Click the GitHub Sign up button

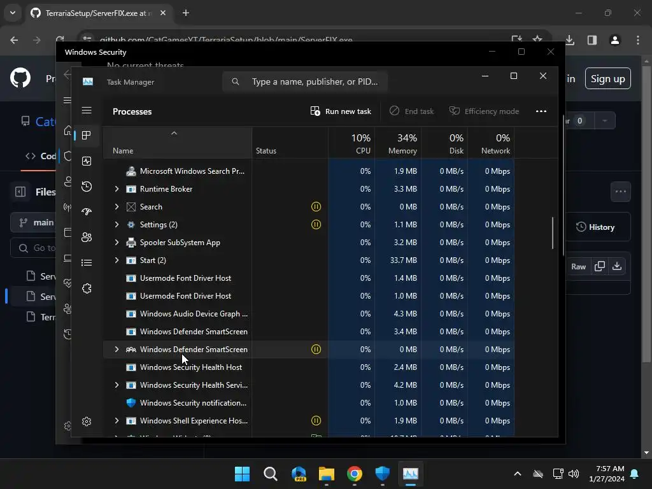point(608,78)
